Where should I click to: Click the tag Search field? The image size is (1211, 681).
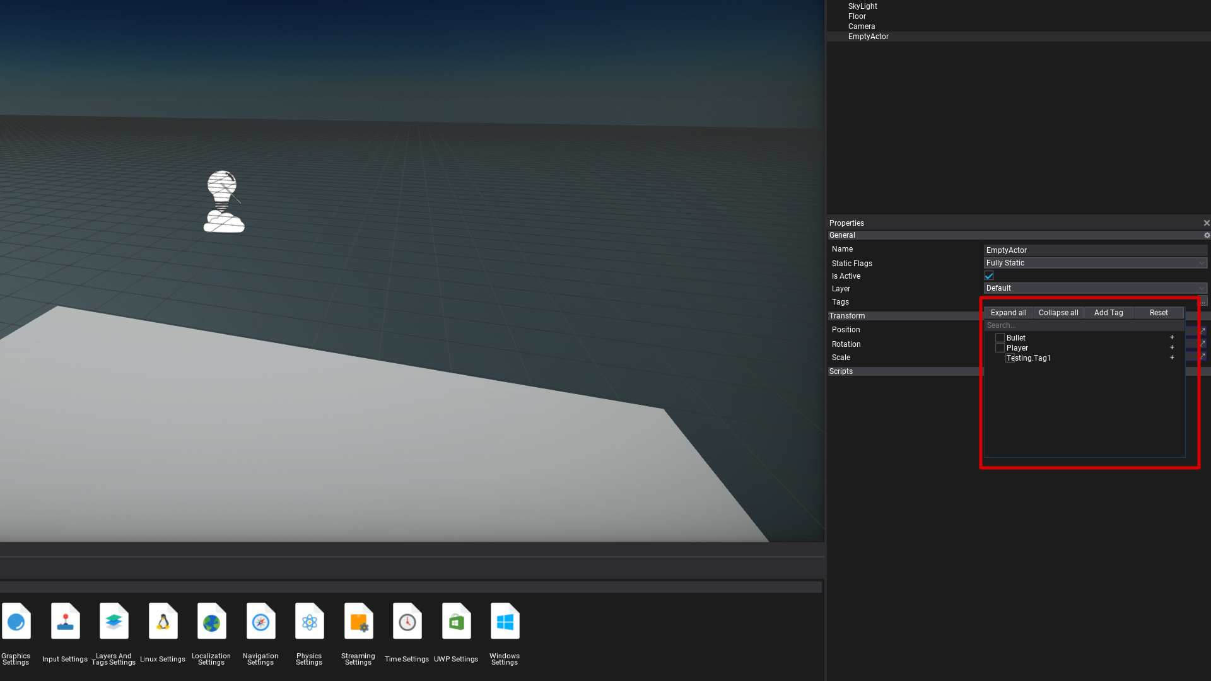[1084, 325]
